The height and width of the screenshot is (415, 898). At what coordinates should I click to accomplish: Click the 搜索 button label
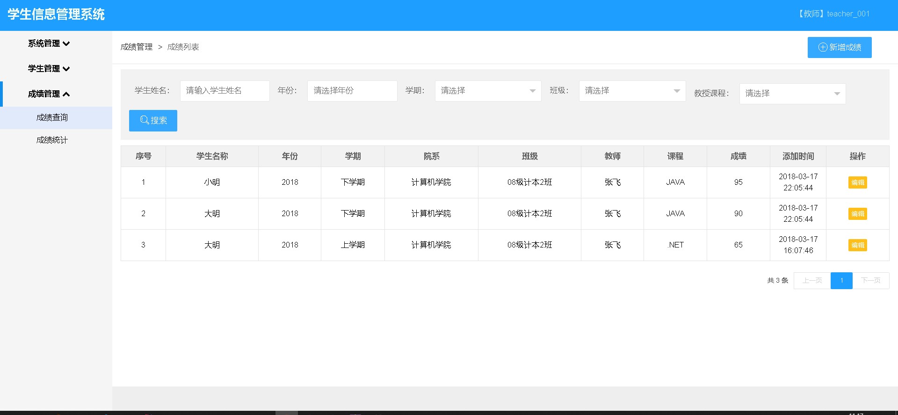point(159,120)
